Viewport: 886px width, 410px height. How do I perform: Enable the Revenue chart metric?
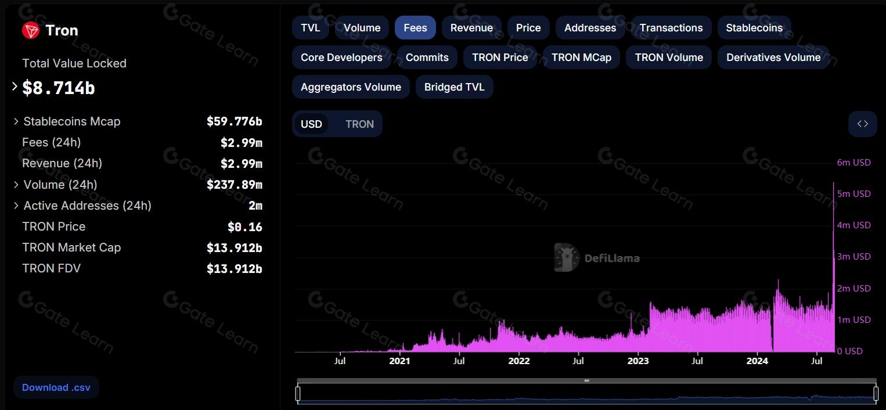[471, 28]
